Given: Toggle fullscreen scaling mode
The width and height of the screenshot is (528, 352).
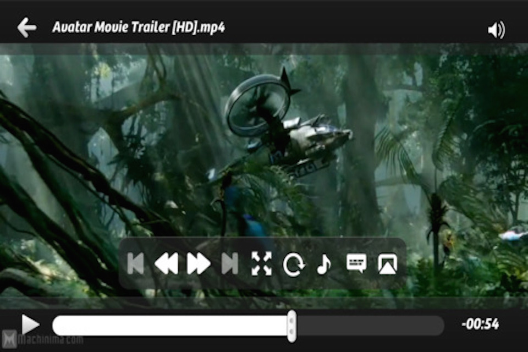Looking at the screenshot, I should (261, 263).
